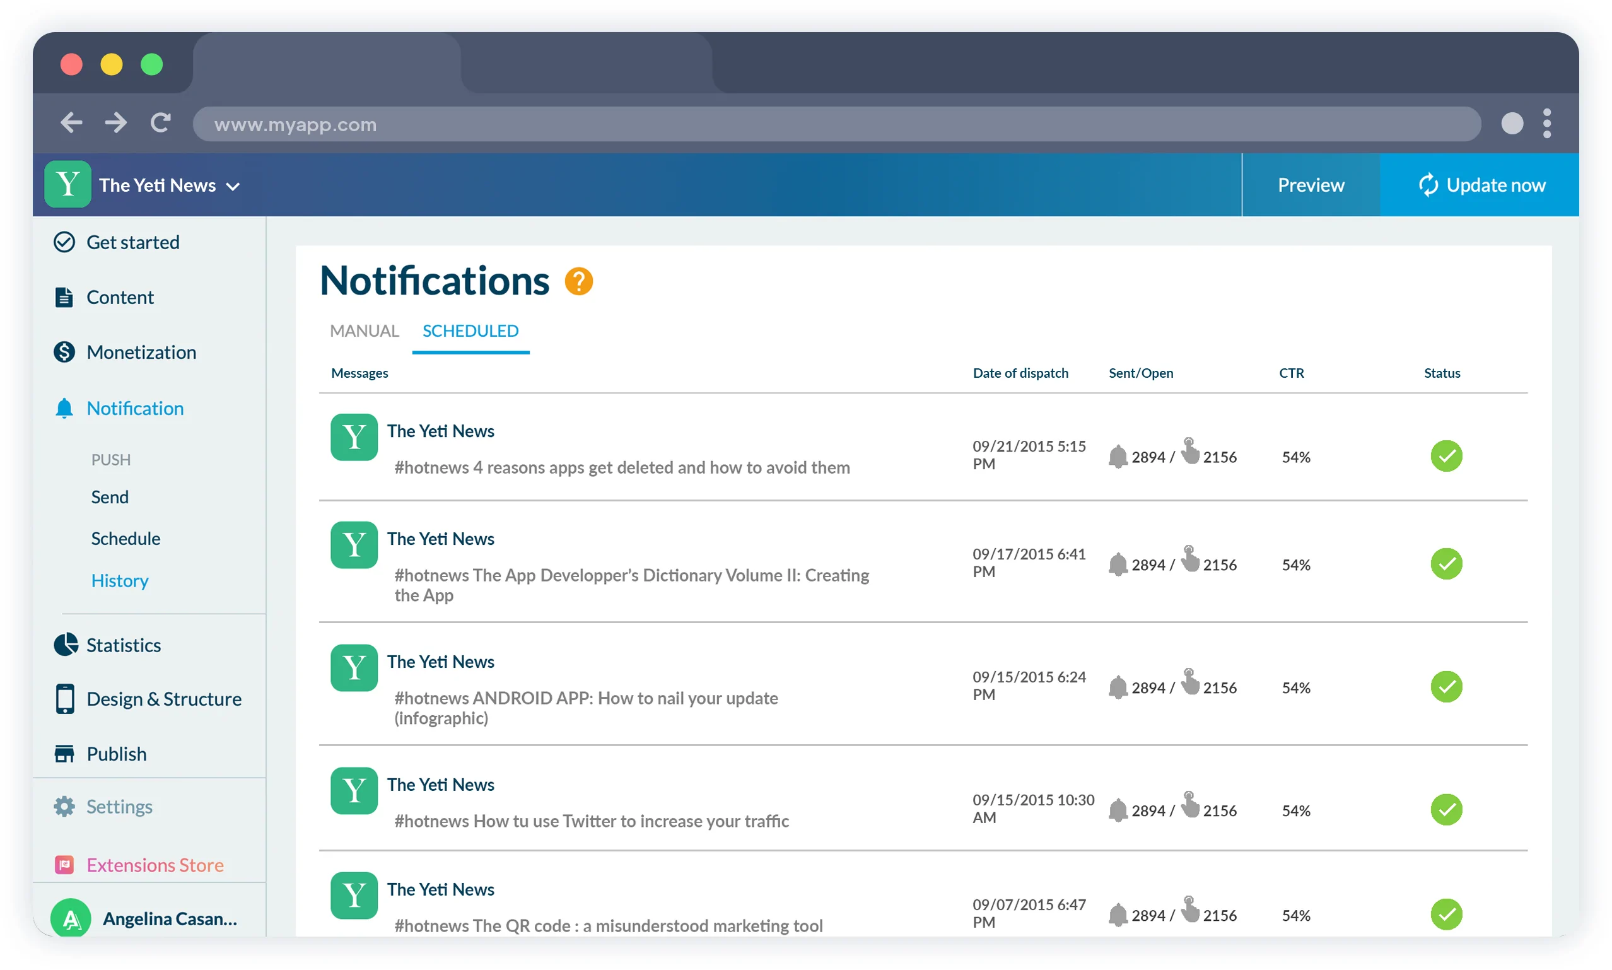This screenshot has height=970, width=1612.
Task: Click the orange help question mark icon
Action: (x=578, y=282)
